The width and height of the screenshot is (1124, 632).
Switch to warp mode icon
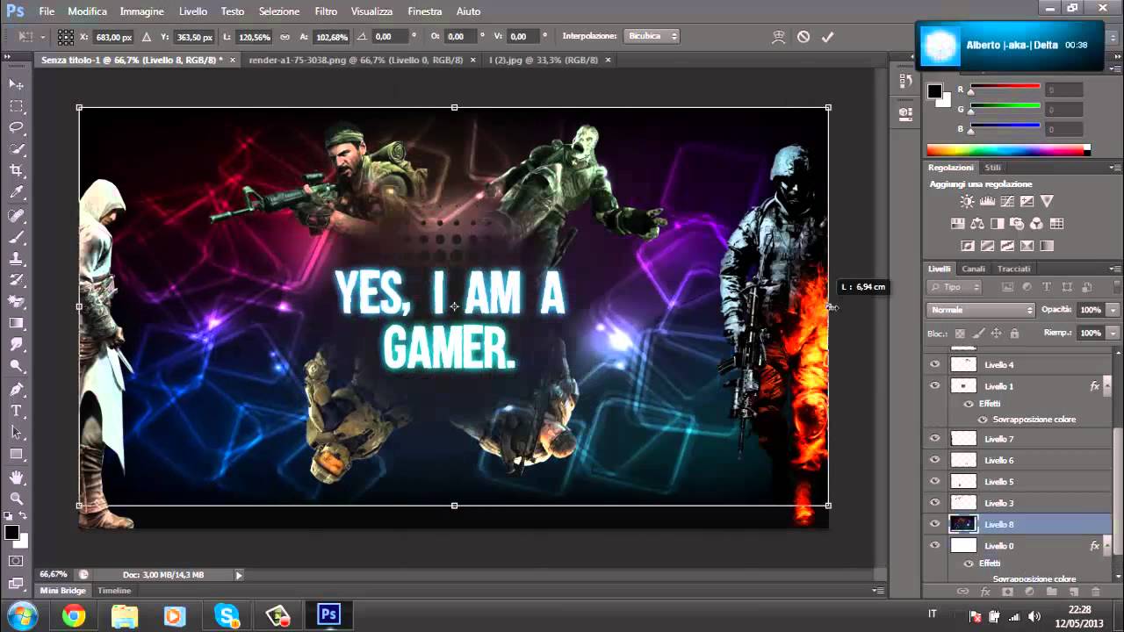tap(778, 37)
